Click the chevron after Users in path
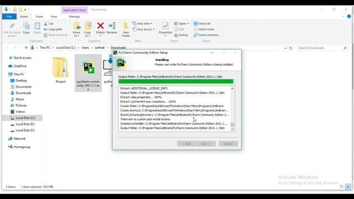 point(92,48)
